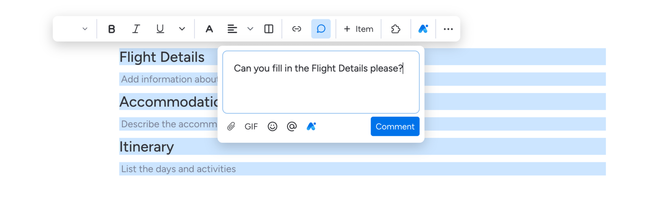The image size is (659, 200).
Task: Attach a file with paperclip icon
Action: [231, 127]
